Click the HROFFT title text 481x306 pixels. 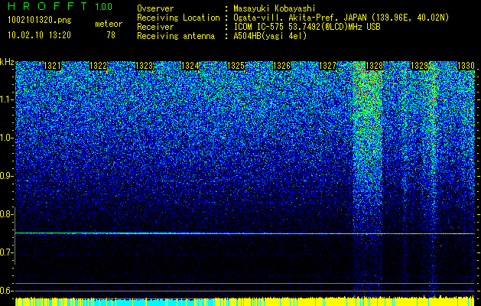47,6
